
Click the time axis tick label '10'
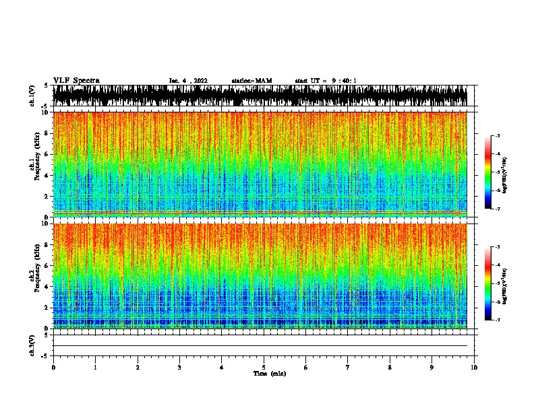[474, 368]
